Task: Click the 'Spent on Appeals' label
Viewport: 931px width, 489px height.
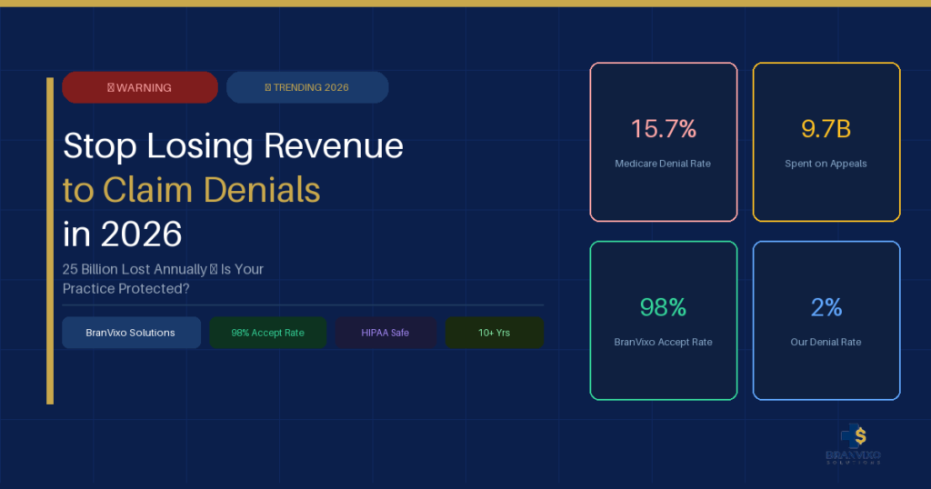Action: click(826, 164)
